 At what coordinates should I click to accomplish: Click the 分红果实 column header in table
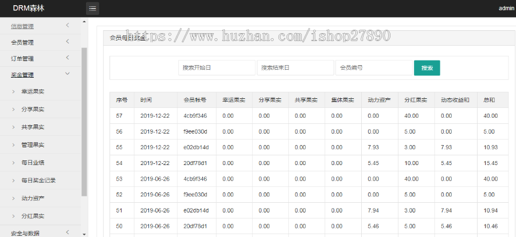tap(416, 100)
